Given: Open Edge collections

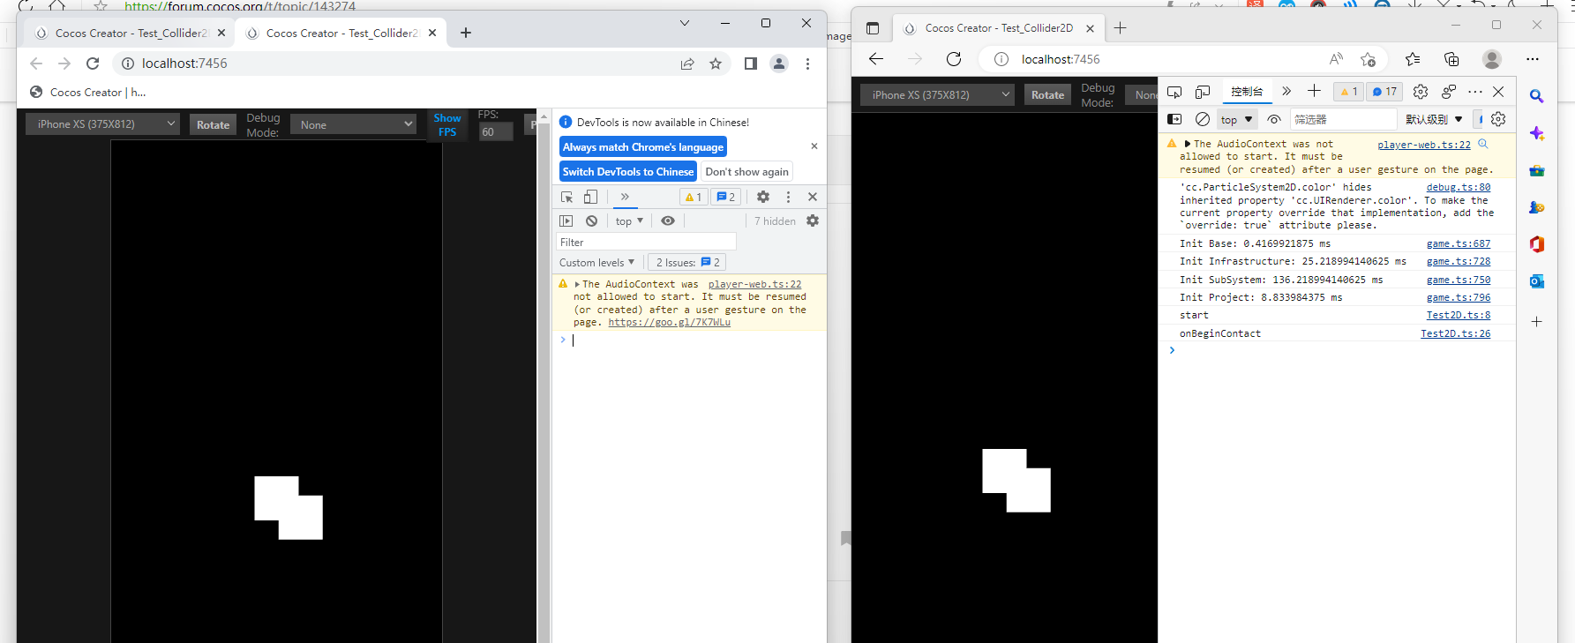Looking at the screenshot, I should (1451, 59).
